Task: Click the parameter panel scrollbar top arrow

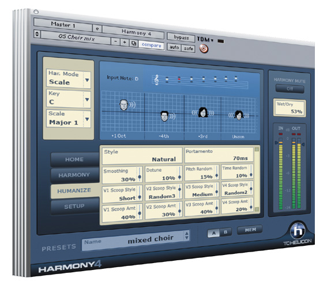Action: click(x=257, y=150)
